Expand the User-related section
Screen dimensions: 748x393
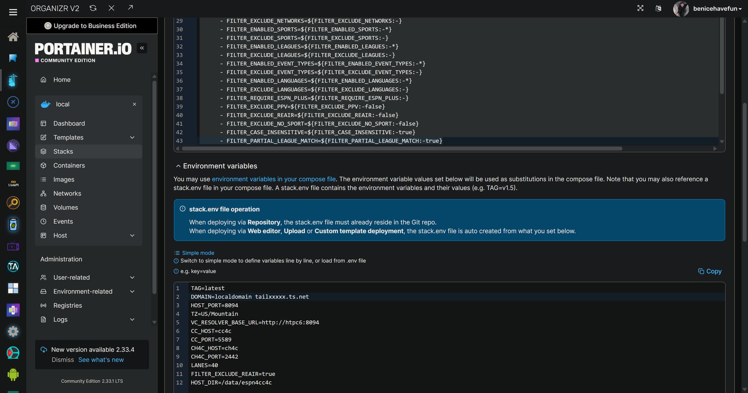[132, 277]
